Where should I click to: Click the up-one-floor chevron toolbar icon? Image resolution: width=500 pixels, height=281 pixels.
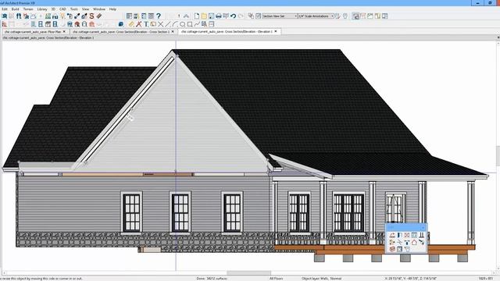click(x=186, y=16)
